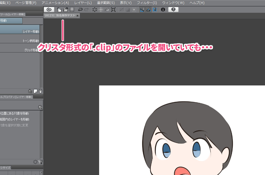
Task: Click the scale/rotate transform icon
Action: tap(113, 10)
